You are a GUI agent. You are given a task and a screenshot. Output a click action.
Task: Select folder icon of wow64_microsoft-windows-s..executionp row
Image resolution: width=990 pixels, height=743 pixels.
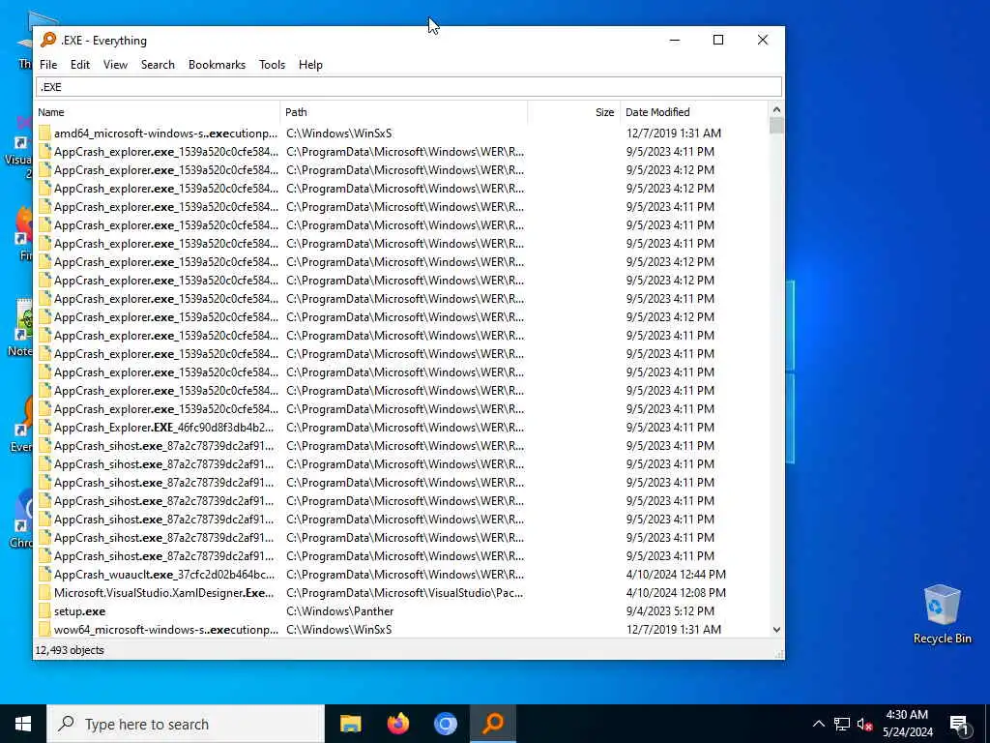pos(44,630)
